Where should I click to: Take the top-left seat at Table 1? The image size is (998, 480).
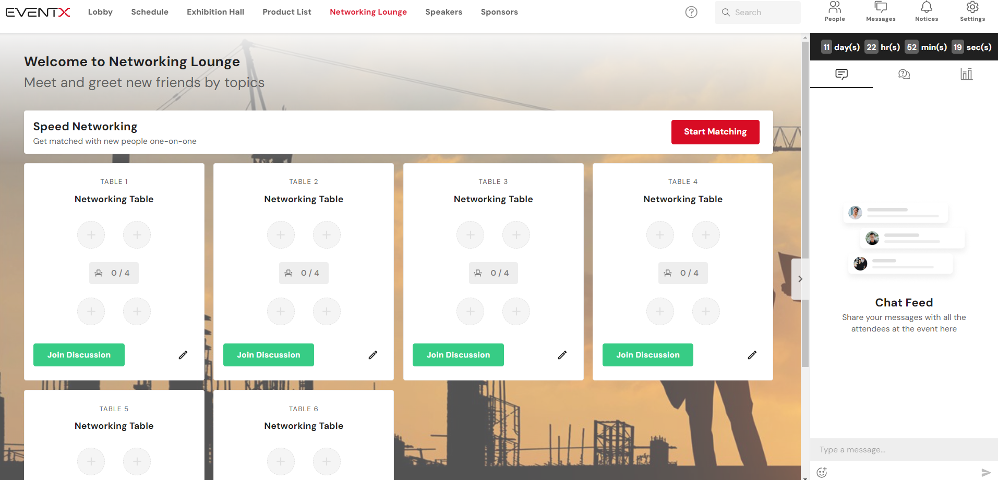point(91,235)
